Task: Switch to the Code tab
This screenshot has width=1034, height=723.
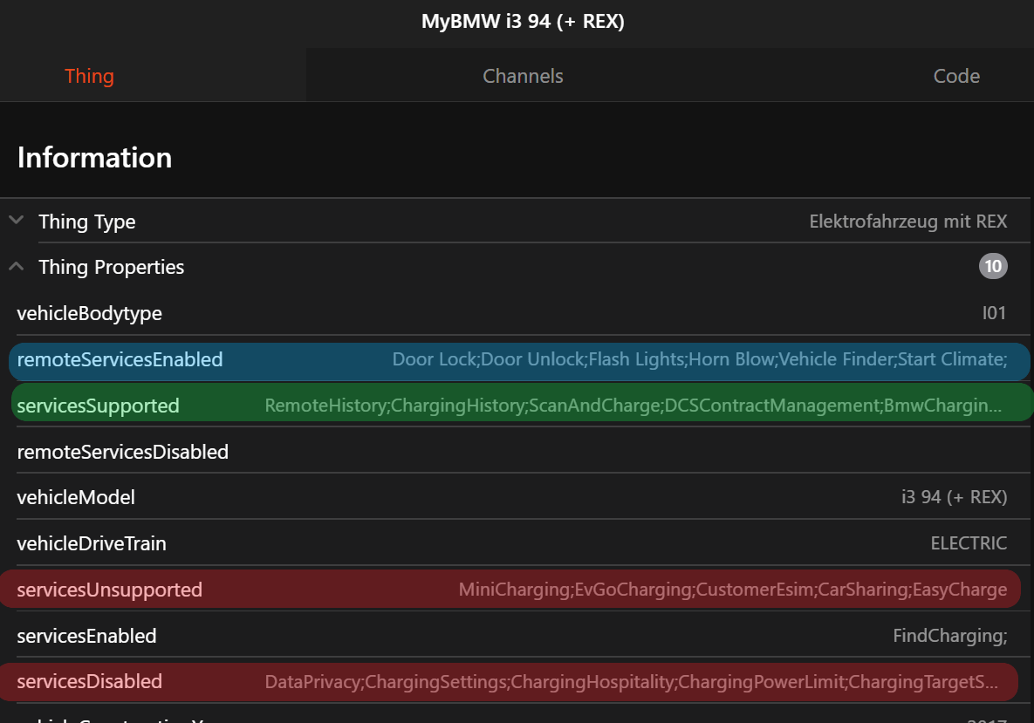Action: pos(956,76)
